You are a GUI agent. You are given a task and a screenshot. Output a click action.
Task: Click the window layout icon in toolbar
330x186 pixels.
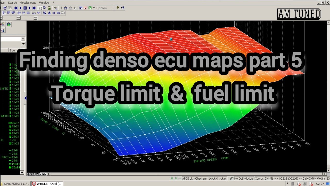[5, 8]
